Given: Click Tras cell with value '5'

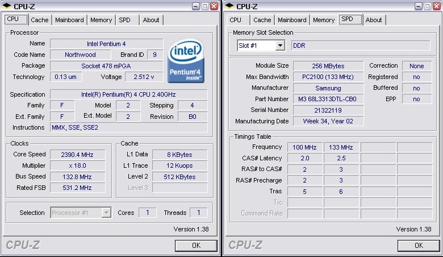Looking at the screenshot, I should [305, 192].
